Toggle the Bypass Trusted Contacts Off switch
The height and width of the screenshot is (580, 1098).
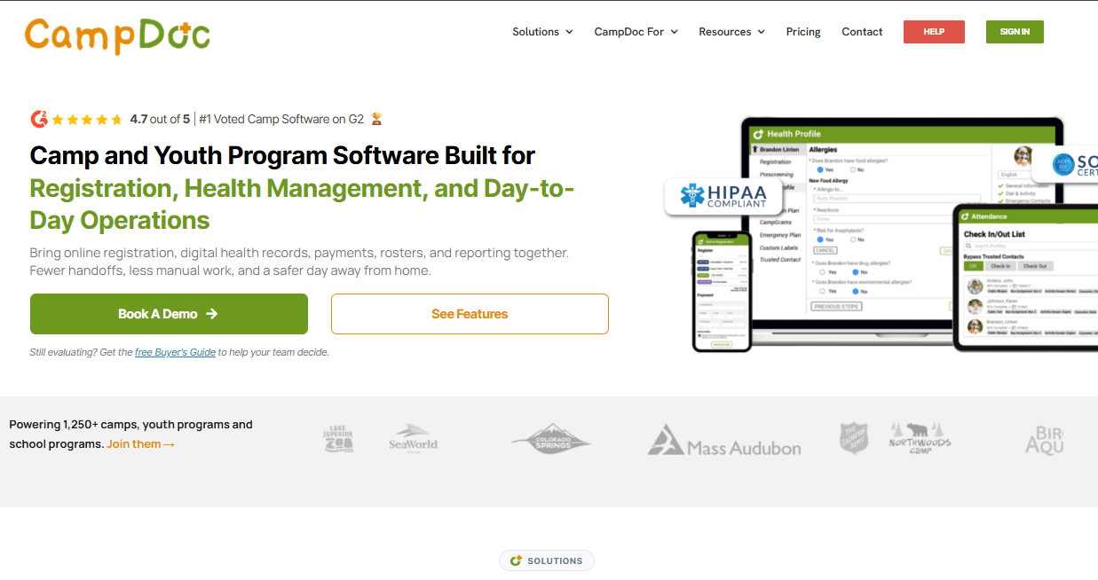973,266
